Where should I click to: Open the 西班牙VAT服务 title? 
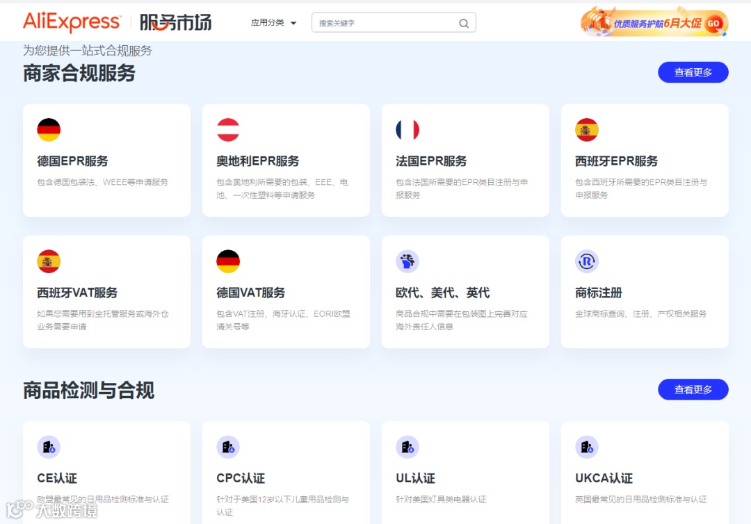click(77, 293)
